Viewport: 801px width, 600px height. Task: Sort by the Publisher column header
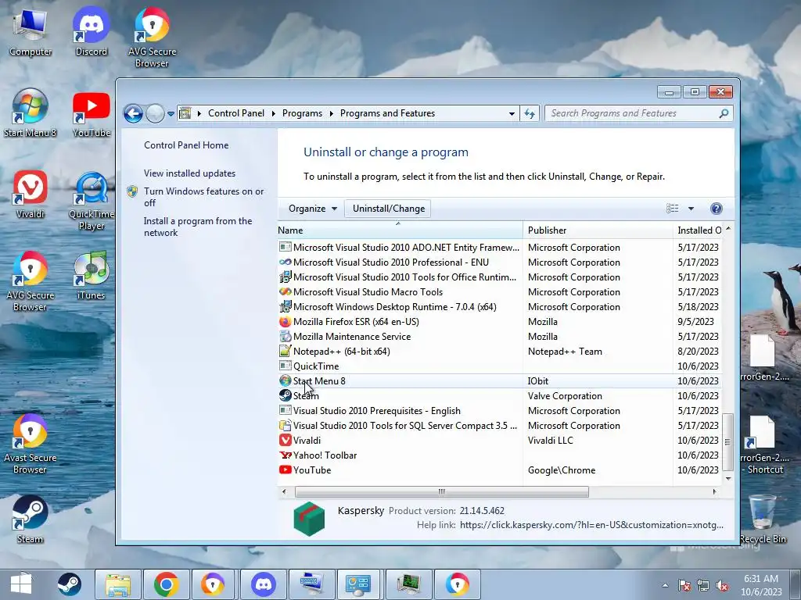[598, 230]
